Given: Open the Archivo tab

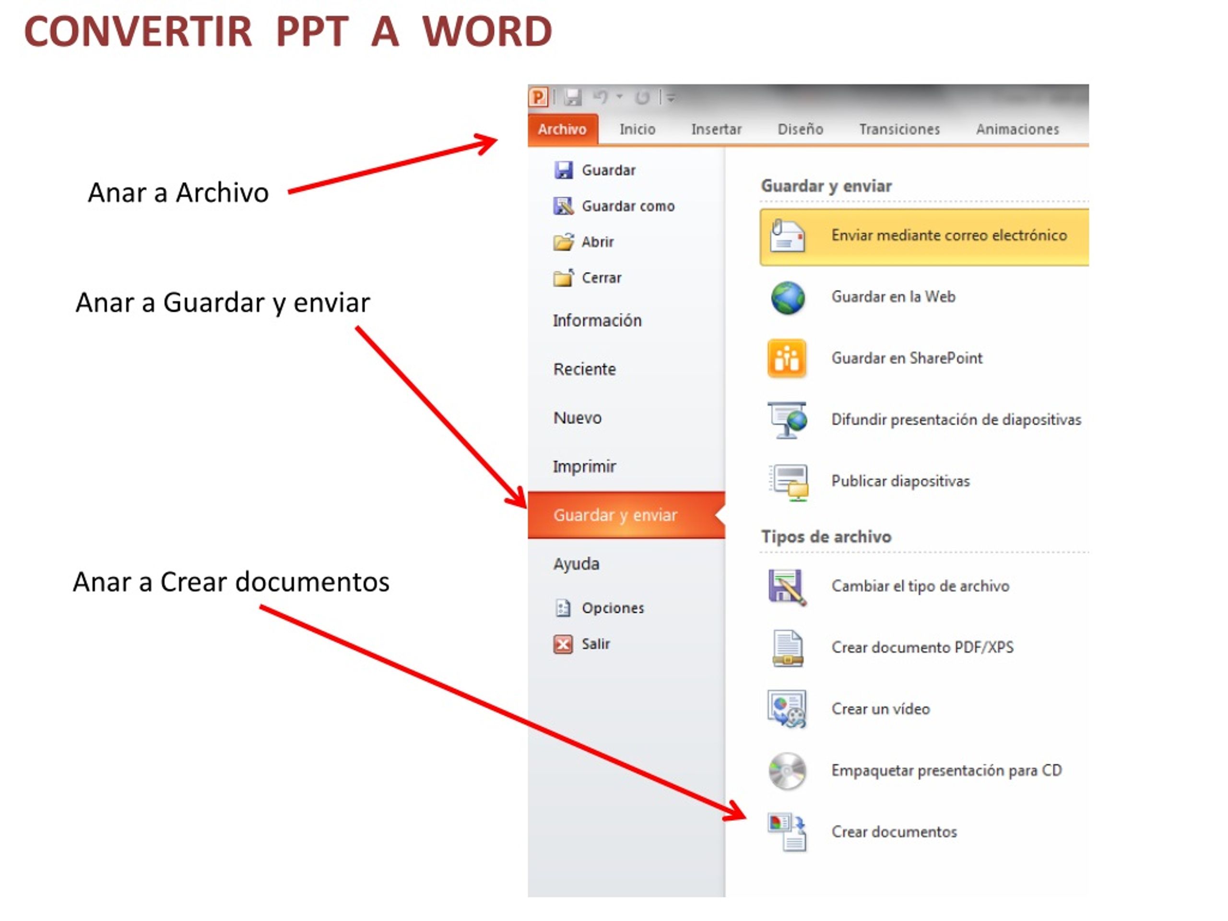Looking at the screenshot, I should point(562,129).
